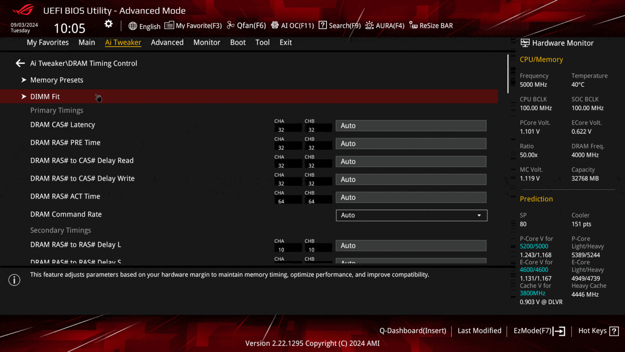Toggle ReSize BAR option

tap(436, 26)
